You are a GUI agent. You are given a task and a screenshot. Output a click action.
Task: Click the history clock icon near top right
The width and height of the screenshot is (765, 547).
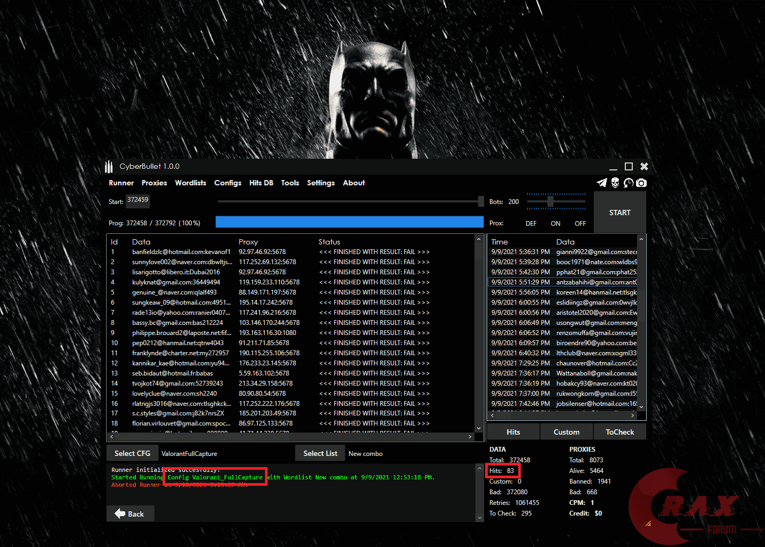(628, 183)
